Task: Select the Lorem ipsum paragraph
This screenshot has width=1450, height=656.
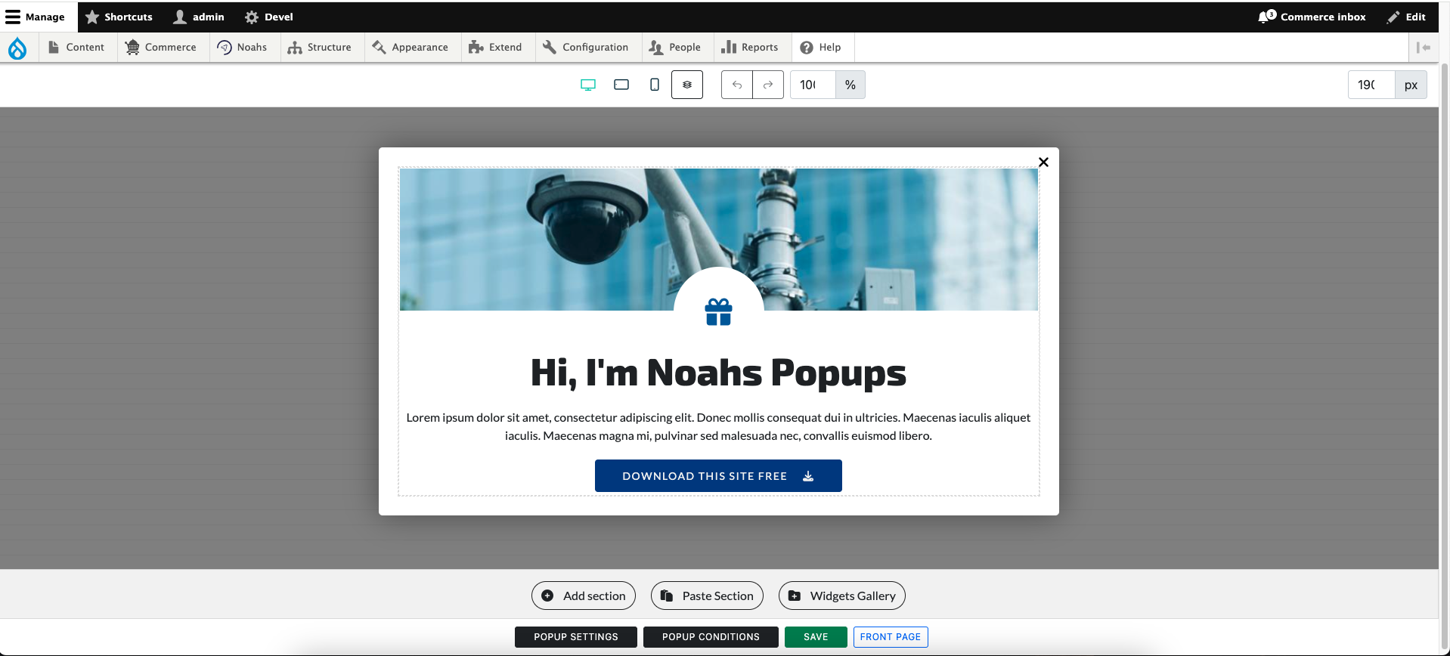Action: (x=718, y=426)
